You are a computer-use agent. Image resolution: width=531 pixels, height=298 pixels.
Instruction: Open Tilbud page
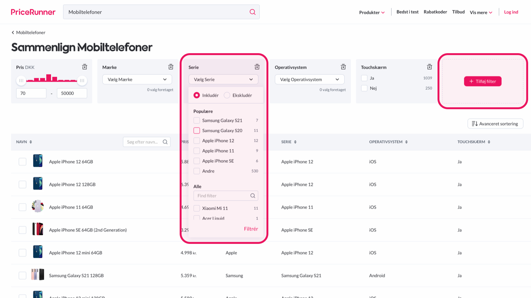click(x=458, y=12)
